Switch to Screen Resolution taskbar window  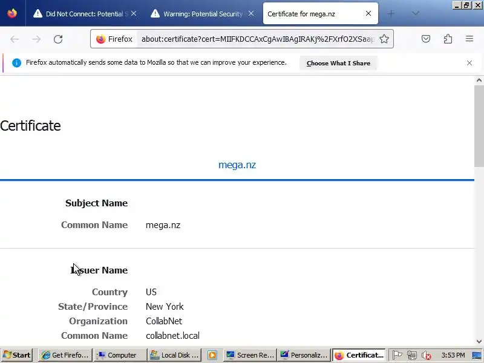point(249,355)
